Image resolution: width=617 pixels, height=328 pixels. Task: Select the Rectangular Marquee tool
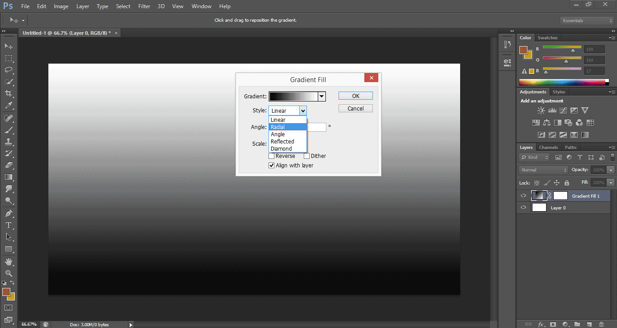click(x=9, y=58)
